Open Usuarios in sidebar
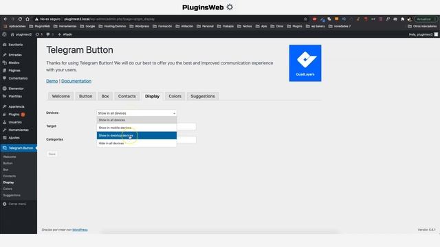Screen dimensions: 440x247 [x=15, y=122]
